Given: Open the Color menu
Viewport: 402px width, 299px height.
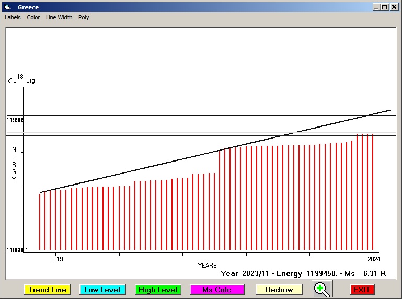Looking at the screenshot, I should [33, 17].
